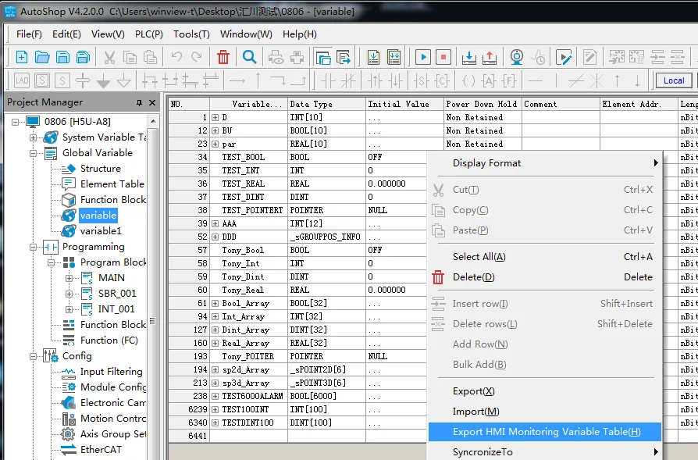Click the Power Down Hold column header
The image size is (698, 460).
point(483,104)
